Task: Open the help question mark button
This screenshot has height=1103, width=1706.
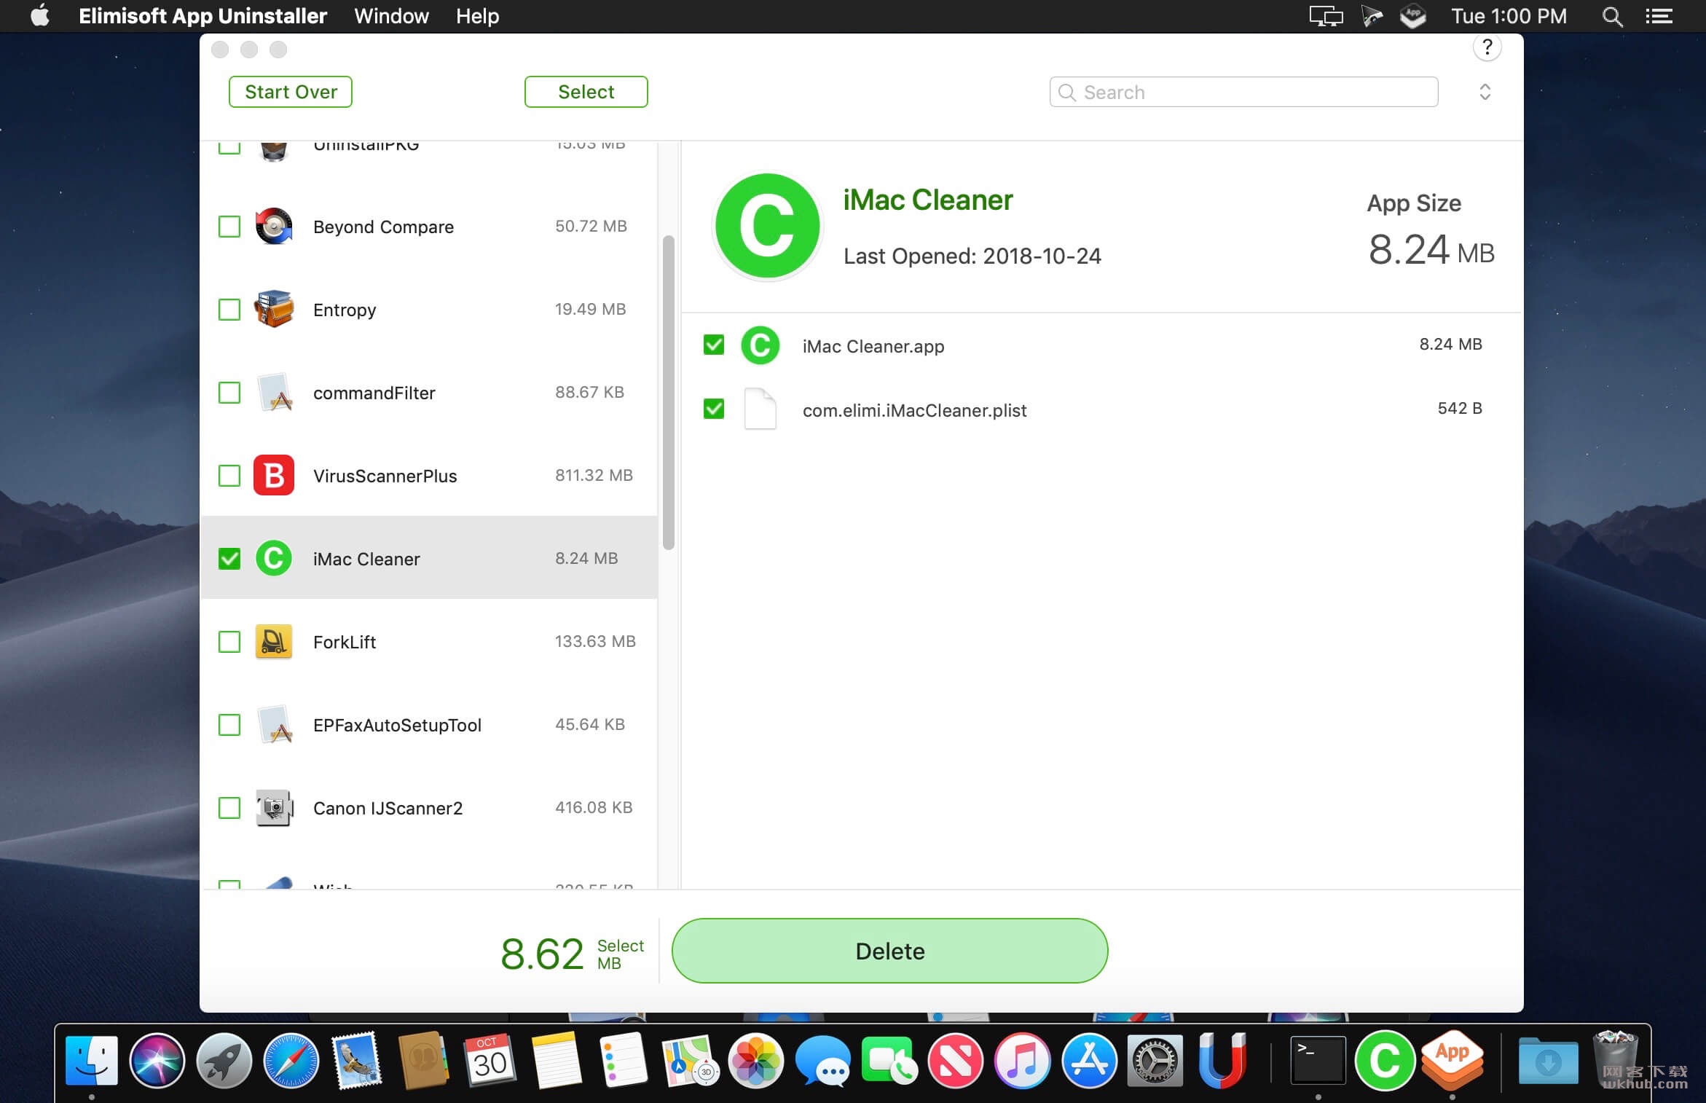Action: click(1487, 48)
